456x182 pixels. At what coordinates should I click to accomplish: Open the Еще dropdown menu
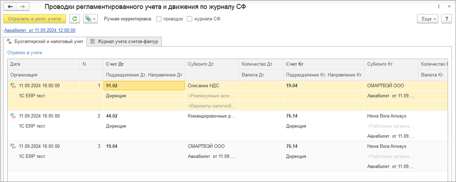click(428, 19)
